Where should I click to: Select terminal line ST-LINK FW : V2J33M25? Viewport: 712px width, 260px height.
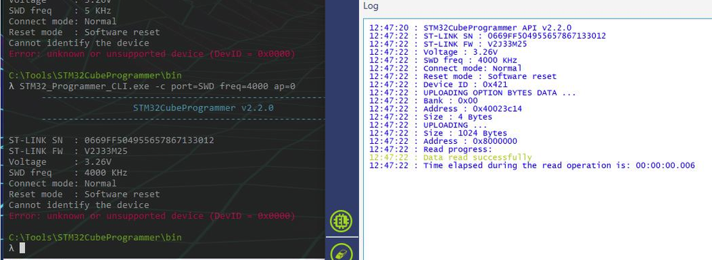[68, 151]
